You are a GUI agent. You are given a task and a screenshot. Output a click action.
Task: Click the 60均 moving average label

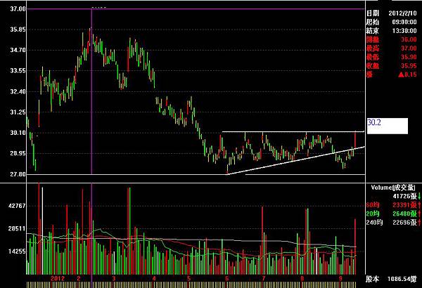[x=373, y=205]
